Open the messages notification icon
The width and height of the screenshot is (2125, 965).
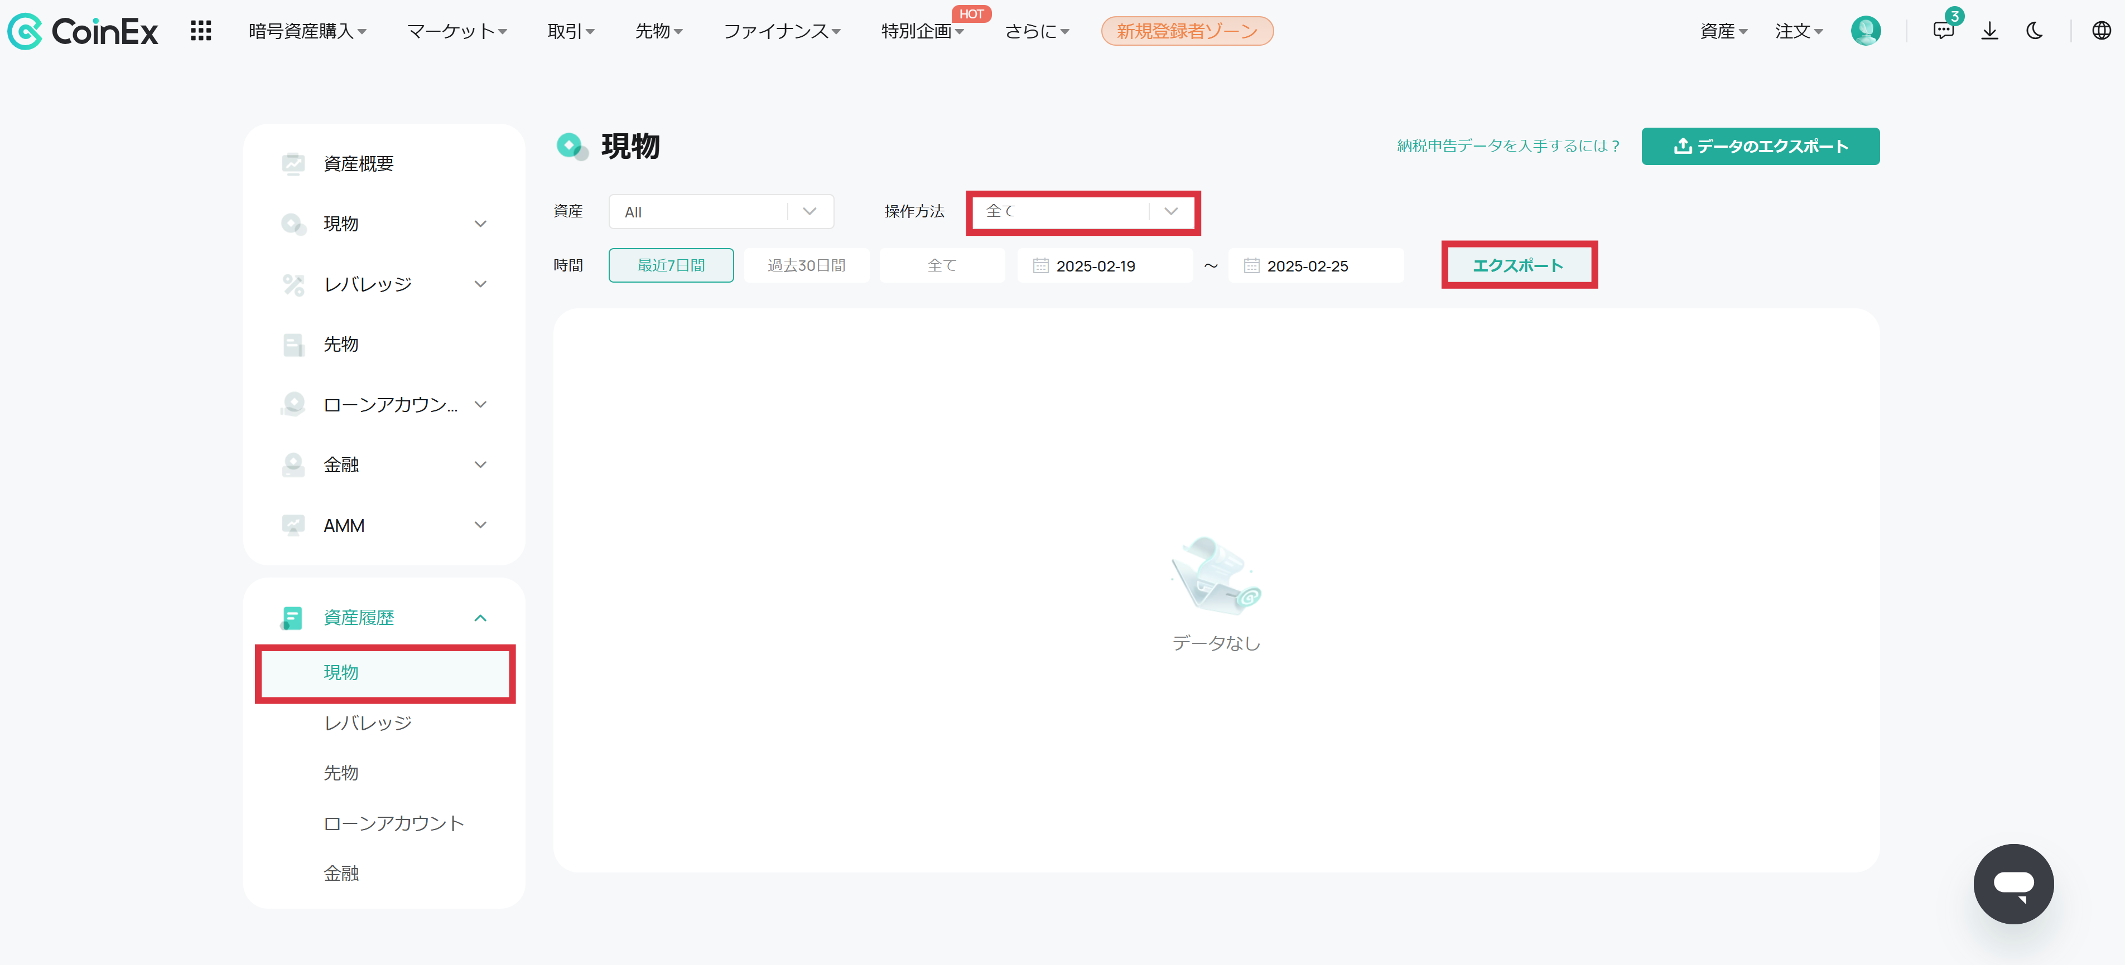[x=1944, y=31]
